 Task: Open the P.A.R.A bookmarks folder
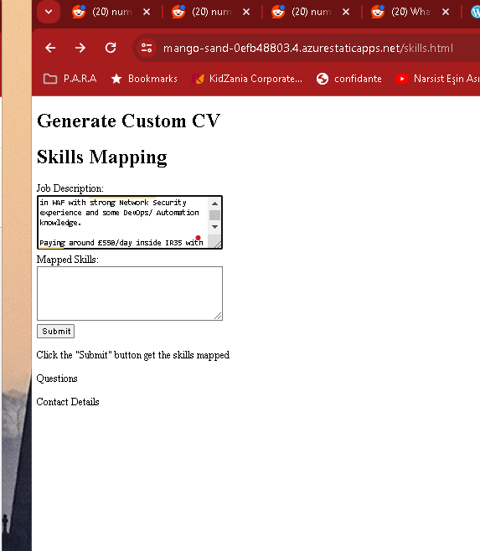(70, 79)
